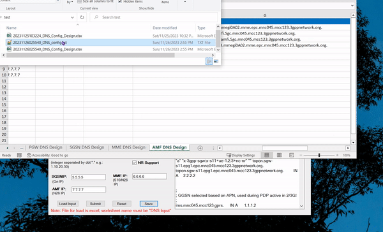This screenshot has height=232, width=383.
Task: Switch Explorer to large thumbnails view icon
Action: (216, 61)
